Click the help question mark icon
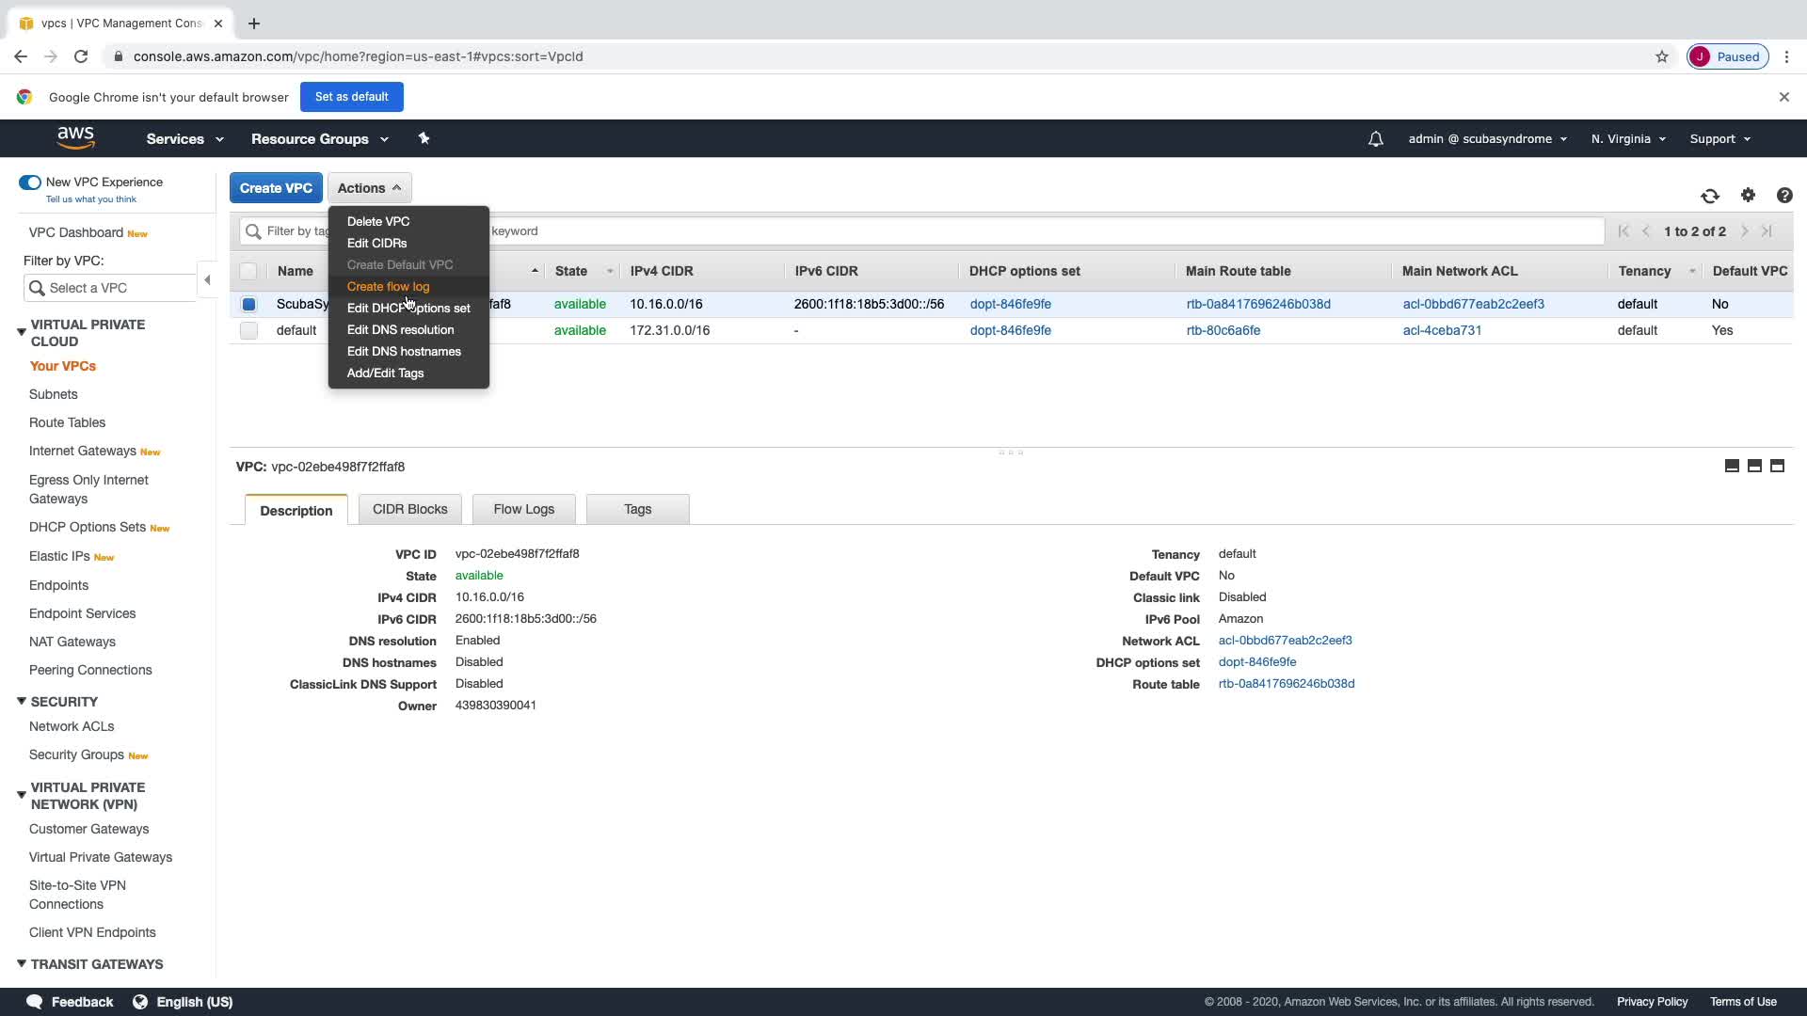Screen dimensions: 1807x1016 tap(1783, 196)
